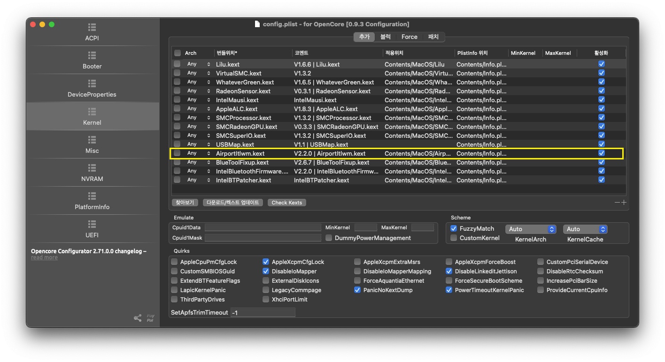
Task: Toggle enabled checkbox for Lilu.kext
Action: pyautogui.click(x=602, y=64)
